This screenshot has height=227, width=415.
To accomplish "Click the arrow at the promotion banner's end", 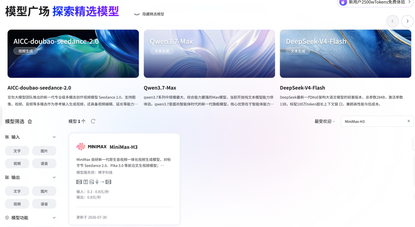I will 409,2.
